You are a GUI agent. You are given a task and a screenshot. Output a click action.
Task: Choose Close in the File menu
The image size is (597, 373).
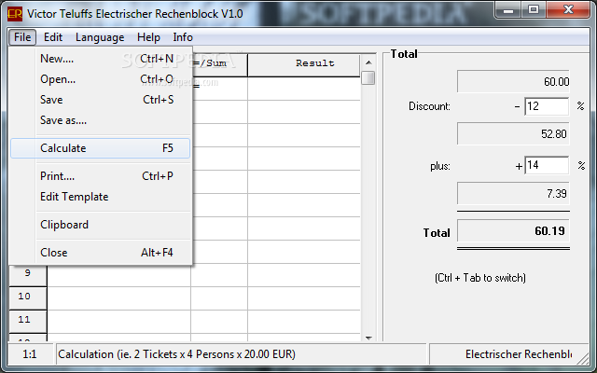tap(101, 253)
